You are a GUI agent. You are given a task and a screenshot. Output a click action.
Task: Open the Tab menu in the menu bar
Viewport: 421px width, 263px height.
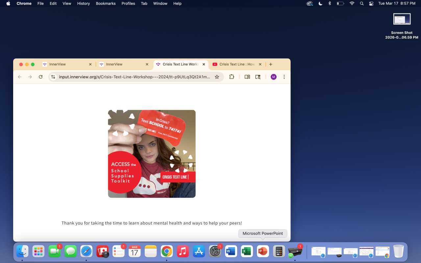pos(144,4)
